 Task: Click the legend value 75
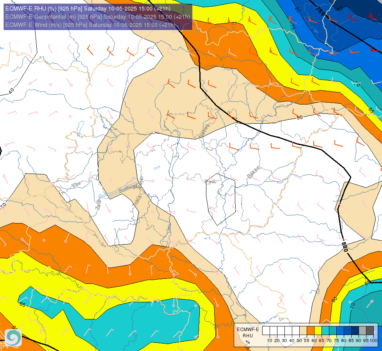point(336,341)
